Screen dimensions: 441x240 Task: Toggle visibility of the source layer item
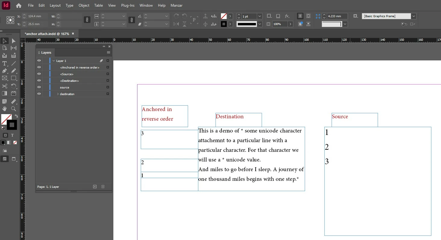coord(39,87)
